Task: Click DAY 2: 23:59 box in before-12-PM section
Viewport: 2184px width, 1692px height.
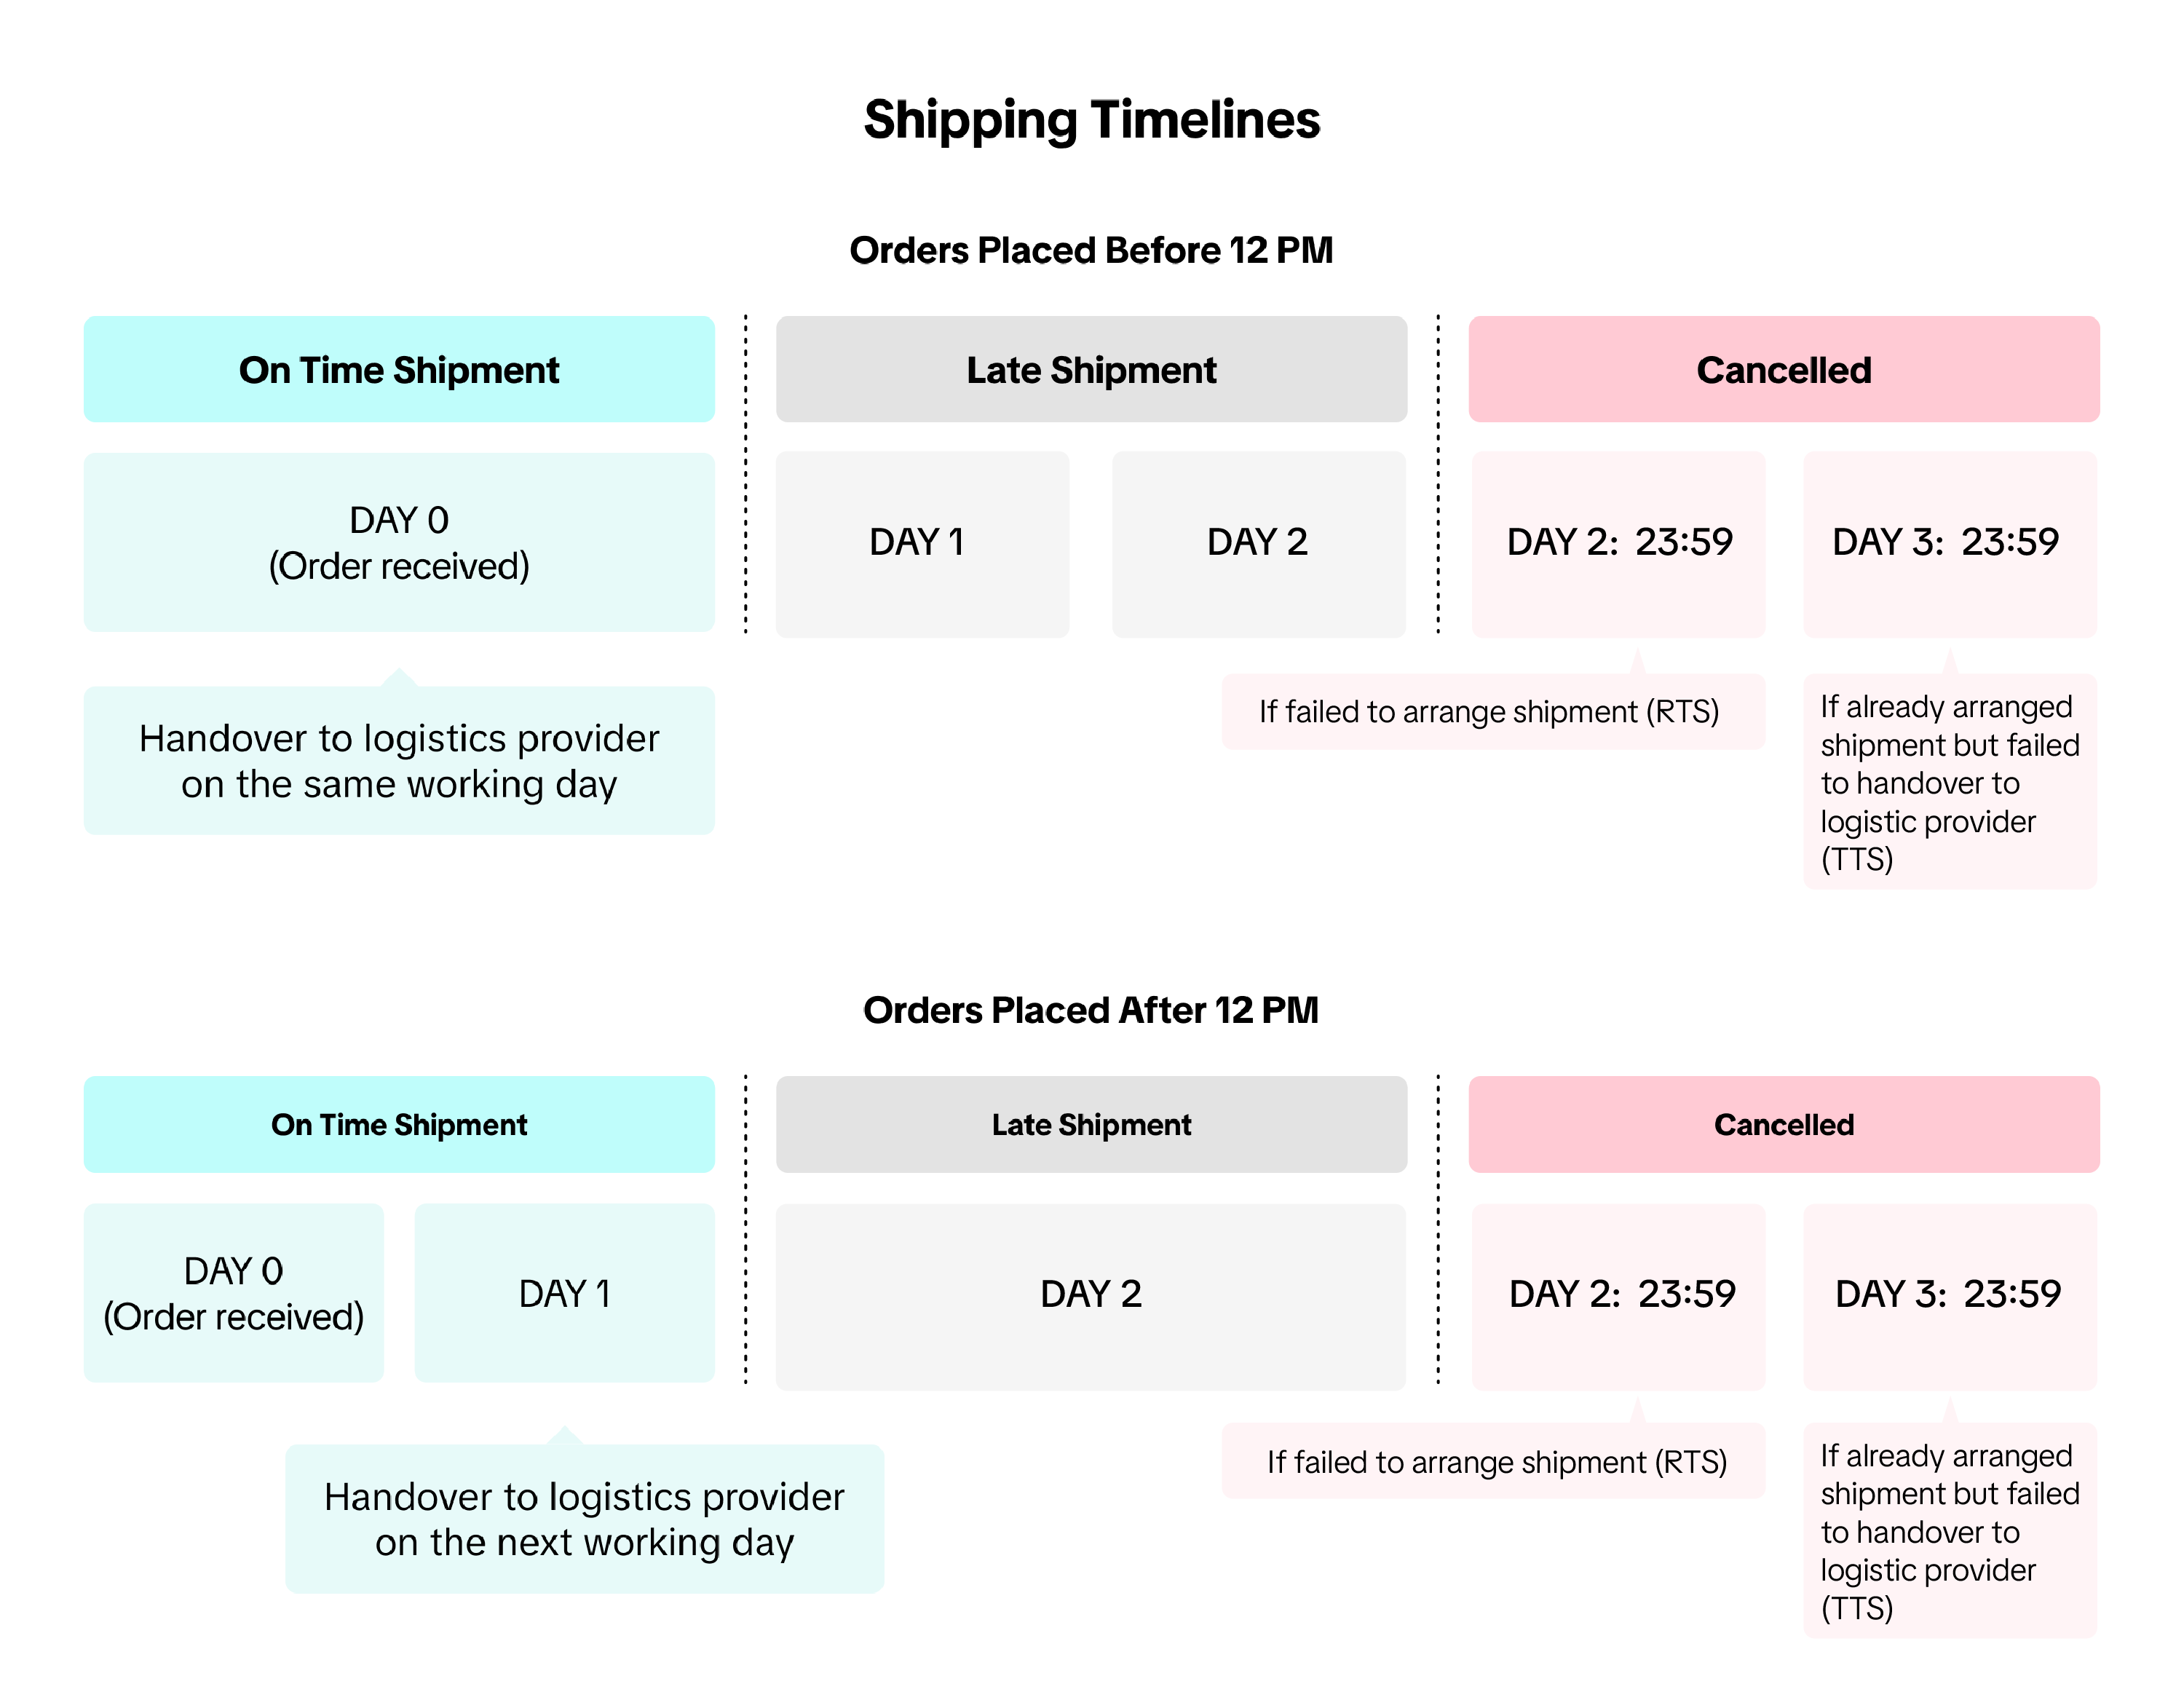Action: pyautogui.click(x=1618, y=543)
